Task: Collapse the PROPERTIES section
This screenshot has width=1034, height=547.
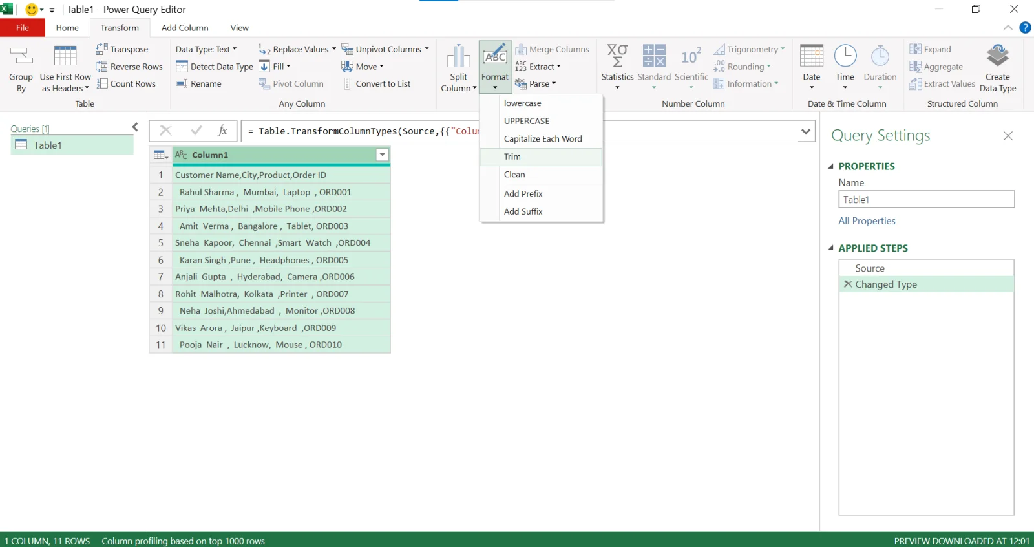Action: [831, 166]
